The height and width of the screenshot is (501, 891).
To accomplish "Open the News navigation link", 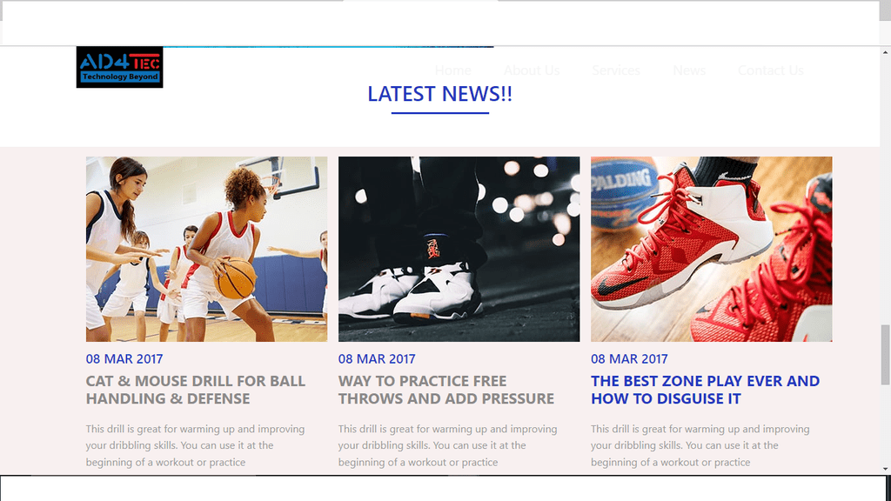I will pyautogui.click(x=689, y=70).
